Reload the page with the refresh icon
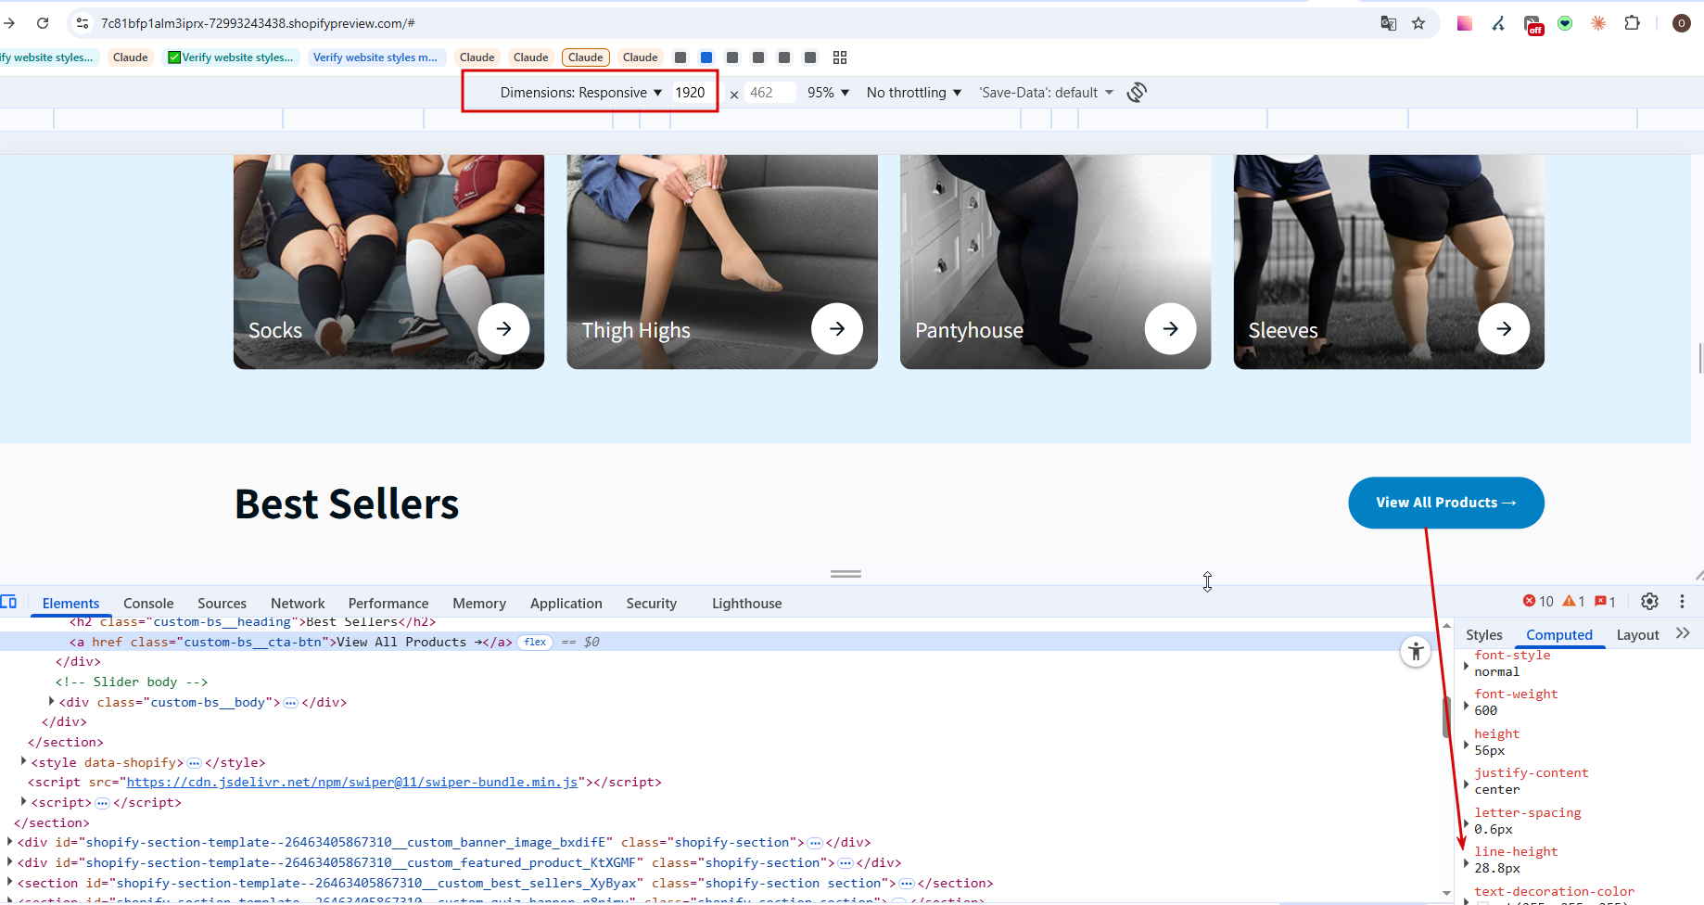Viewport: 1704px width, 905px height. pyautogui.click(x=43, y=23)
